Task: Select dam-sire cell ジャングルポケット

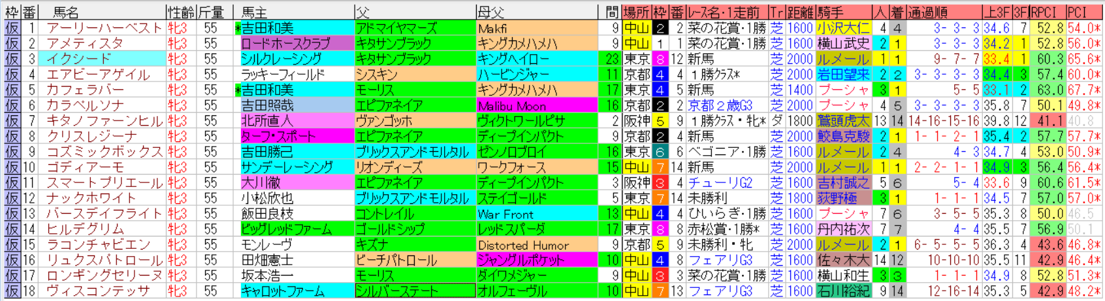Action: 520,260
